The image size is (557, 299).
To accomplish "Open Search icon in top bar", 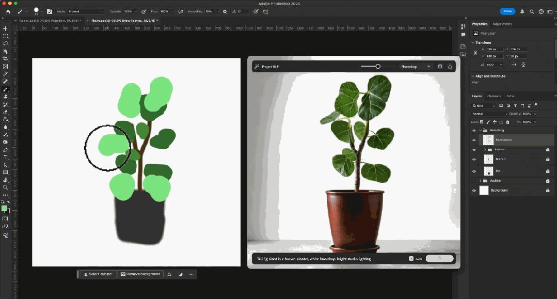I will [x=532, y=11].
